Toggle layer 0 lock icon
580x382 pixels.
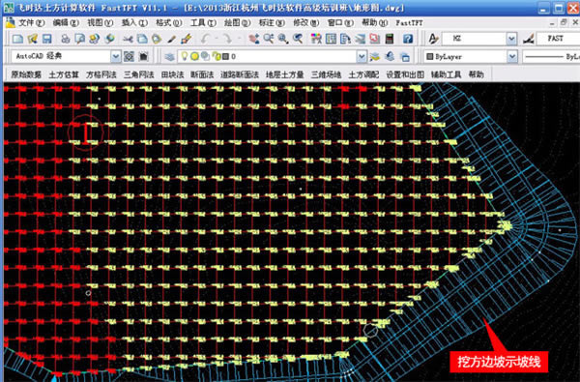pyautogui.click(x=217, y=57)
